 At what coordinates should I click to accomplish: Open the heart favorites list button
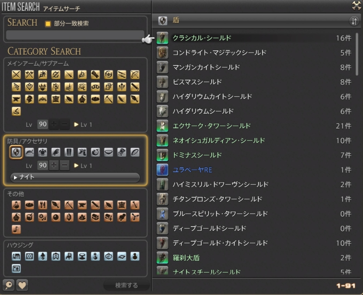pos(22,285)
